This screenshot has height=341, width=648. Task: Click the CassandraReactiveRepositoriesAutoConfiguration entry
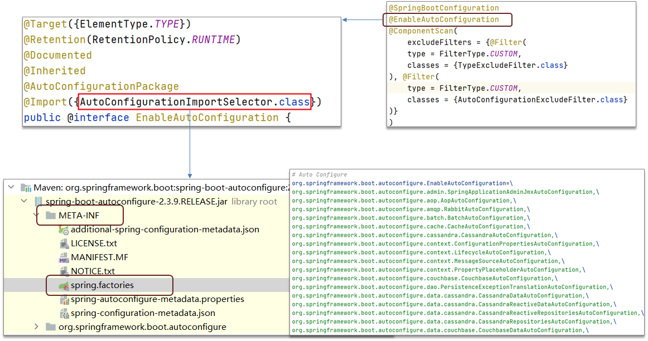(x=468, y=313)
